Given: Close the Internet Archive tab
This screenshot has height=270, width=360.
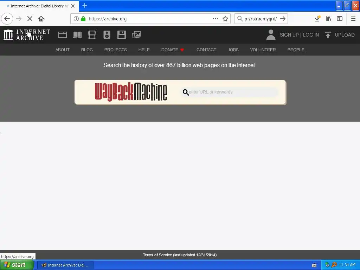Looking at the screenshot, I should click(x=73, y=6).
